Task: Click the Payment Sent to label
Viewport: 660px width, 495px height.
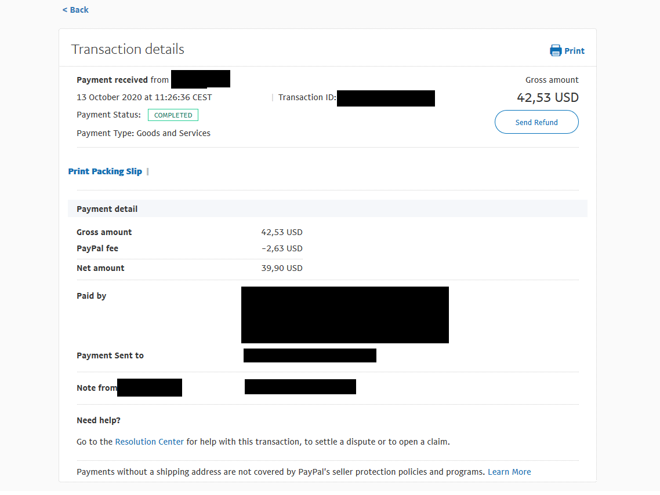Action: [110, 355]
